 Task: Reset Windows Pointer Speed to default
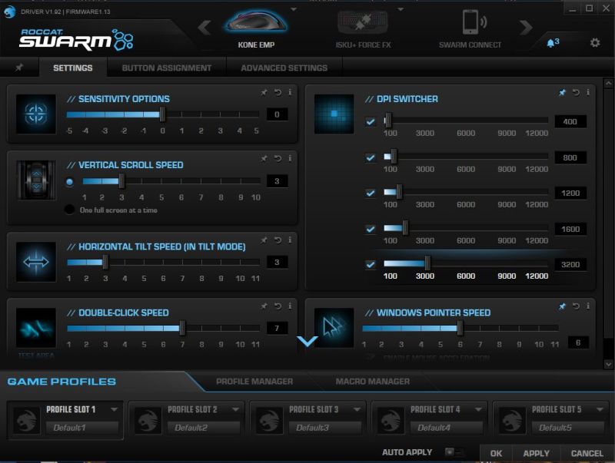pos(576,306)
